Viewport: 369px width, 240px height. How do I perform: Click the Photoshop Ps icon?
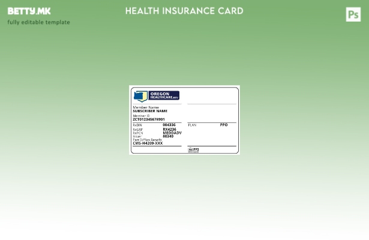pos(353,14)
